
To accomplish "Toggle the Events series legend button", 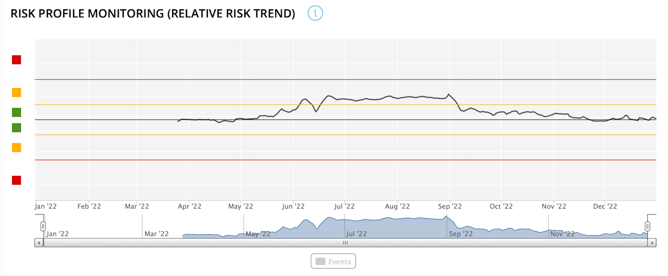I will click(x=333, y=261).
